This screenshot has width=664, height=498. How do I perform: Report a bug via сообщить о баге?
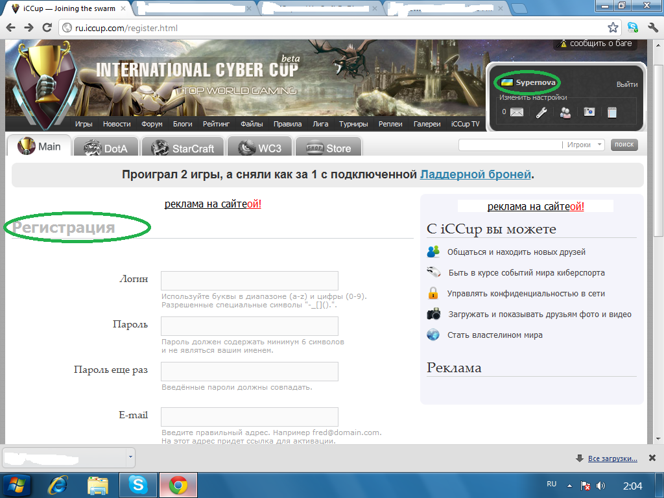(x=595, y=43)
